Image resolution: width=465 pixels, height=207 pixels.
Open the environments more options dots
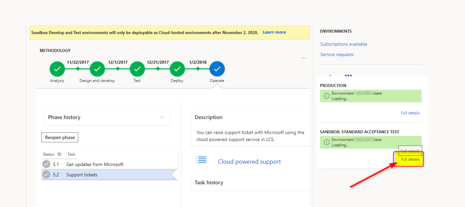pyautogui.click(x=348, y=75)
